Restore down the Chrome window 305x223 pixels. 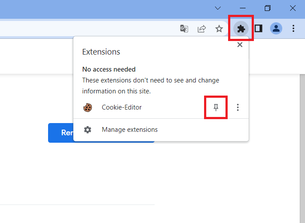268,8
